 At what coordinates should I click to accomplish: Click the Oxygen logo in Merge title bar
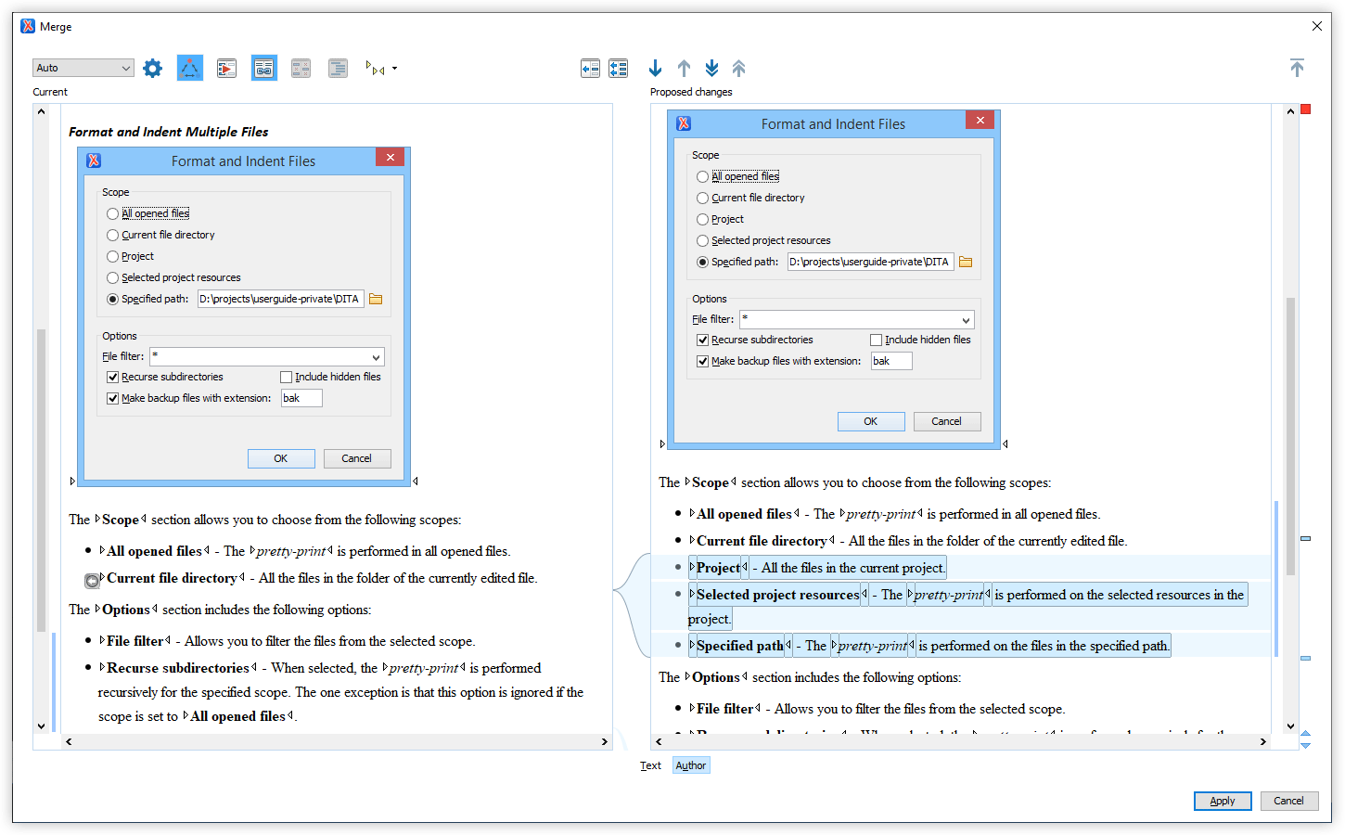tap(28, 26)
